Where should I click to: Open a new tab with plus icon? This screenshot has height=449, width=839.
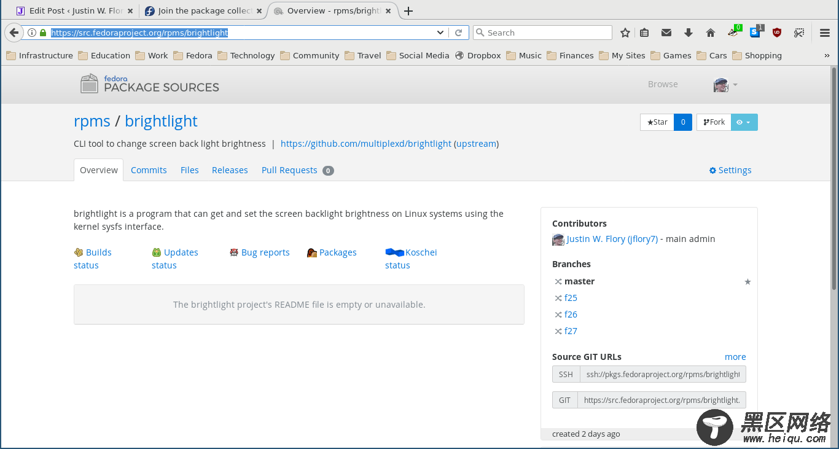(408, 11)
